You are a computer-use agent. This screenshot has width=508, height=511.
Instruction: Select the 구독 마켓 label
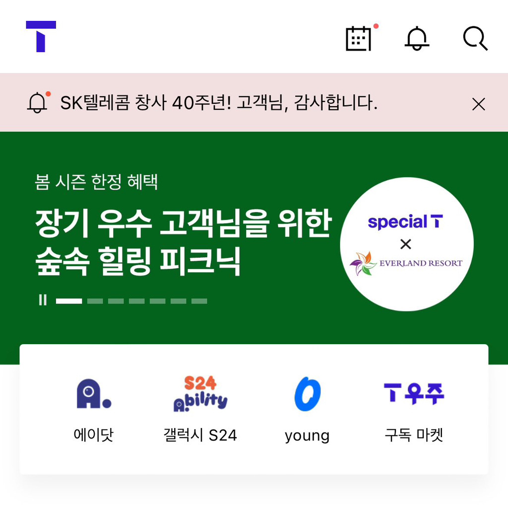[414, 435]
